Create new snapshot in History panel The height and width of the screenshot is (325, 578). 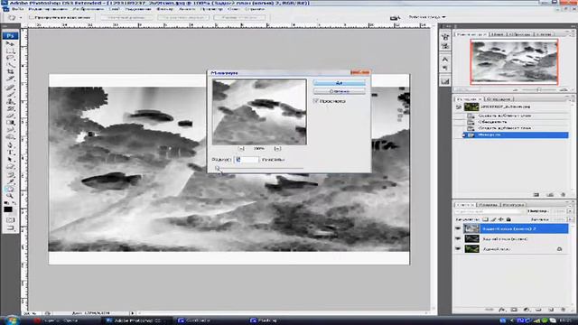(x=550, y=195)
